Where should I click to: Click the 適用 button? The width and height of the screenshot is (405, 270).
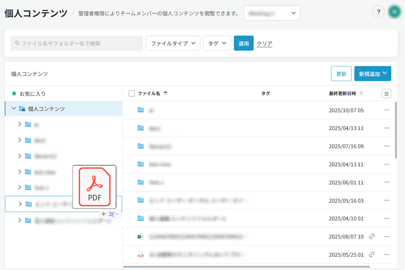tap(243, 43)
